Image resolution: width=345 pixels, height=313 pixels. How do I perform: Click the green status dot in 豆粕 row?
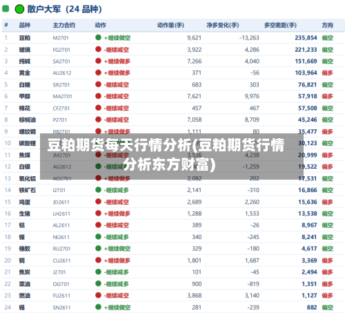click(x=98, y=37)
